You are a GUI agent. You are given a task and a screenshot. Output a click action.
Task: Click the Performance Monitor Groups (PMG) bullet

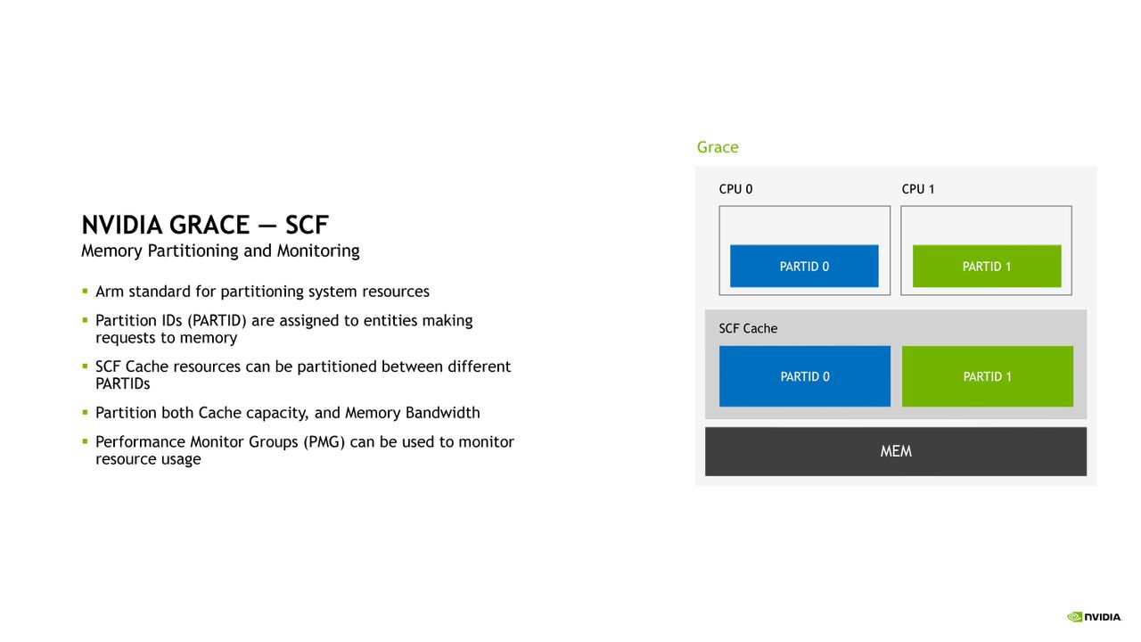pos(305,450)
